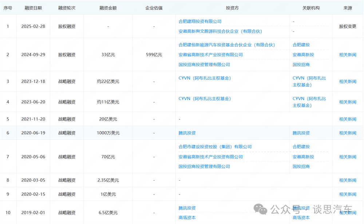View 相关新闻 for 2020-03-05 financing
Image resolution: width=364 pixels, height=224 pixels.
point(348,180)
